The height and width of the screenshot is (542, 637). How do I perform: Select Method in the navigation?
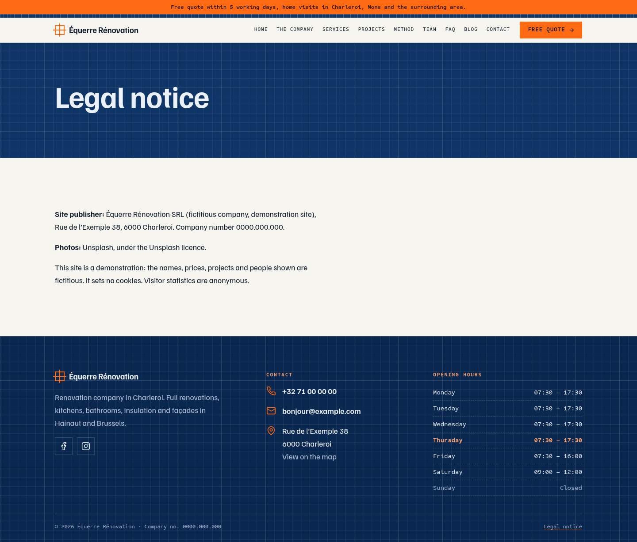[x=404, y=30]
